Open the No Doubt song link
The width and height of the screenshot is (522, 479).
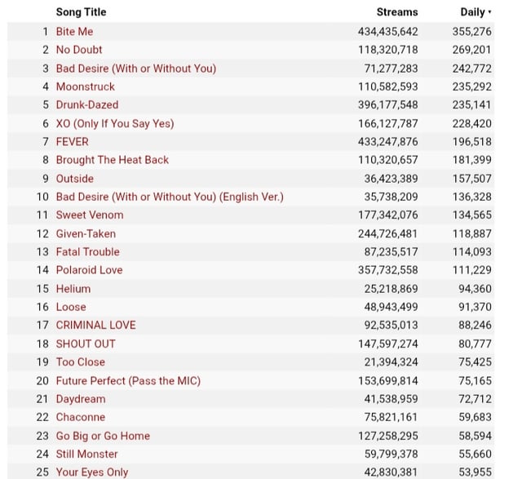tap(79, 50)
